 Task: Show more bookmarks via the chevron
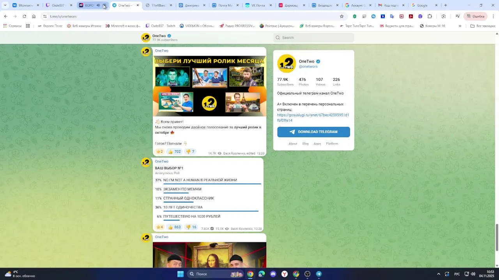click(460, 26)
